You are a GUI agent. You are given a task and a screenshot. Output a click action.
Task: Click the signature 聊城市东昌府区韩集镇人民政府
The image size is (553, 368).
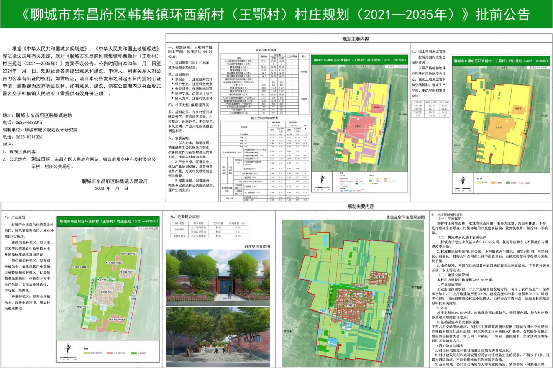pos(115,181)
